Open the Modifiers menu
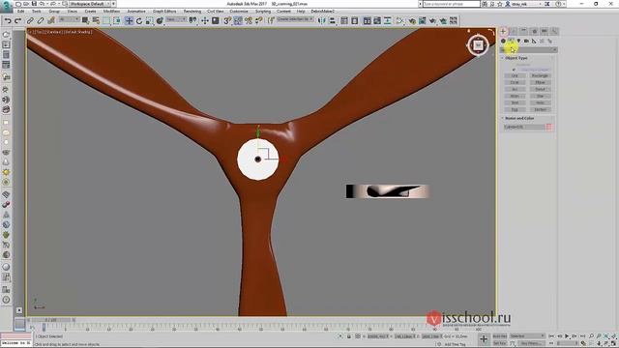The image size is (619, 348). pos(111,12)
